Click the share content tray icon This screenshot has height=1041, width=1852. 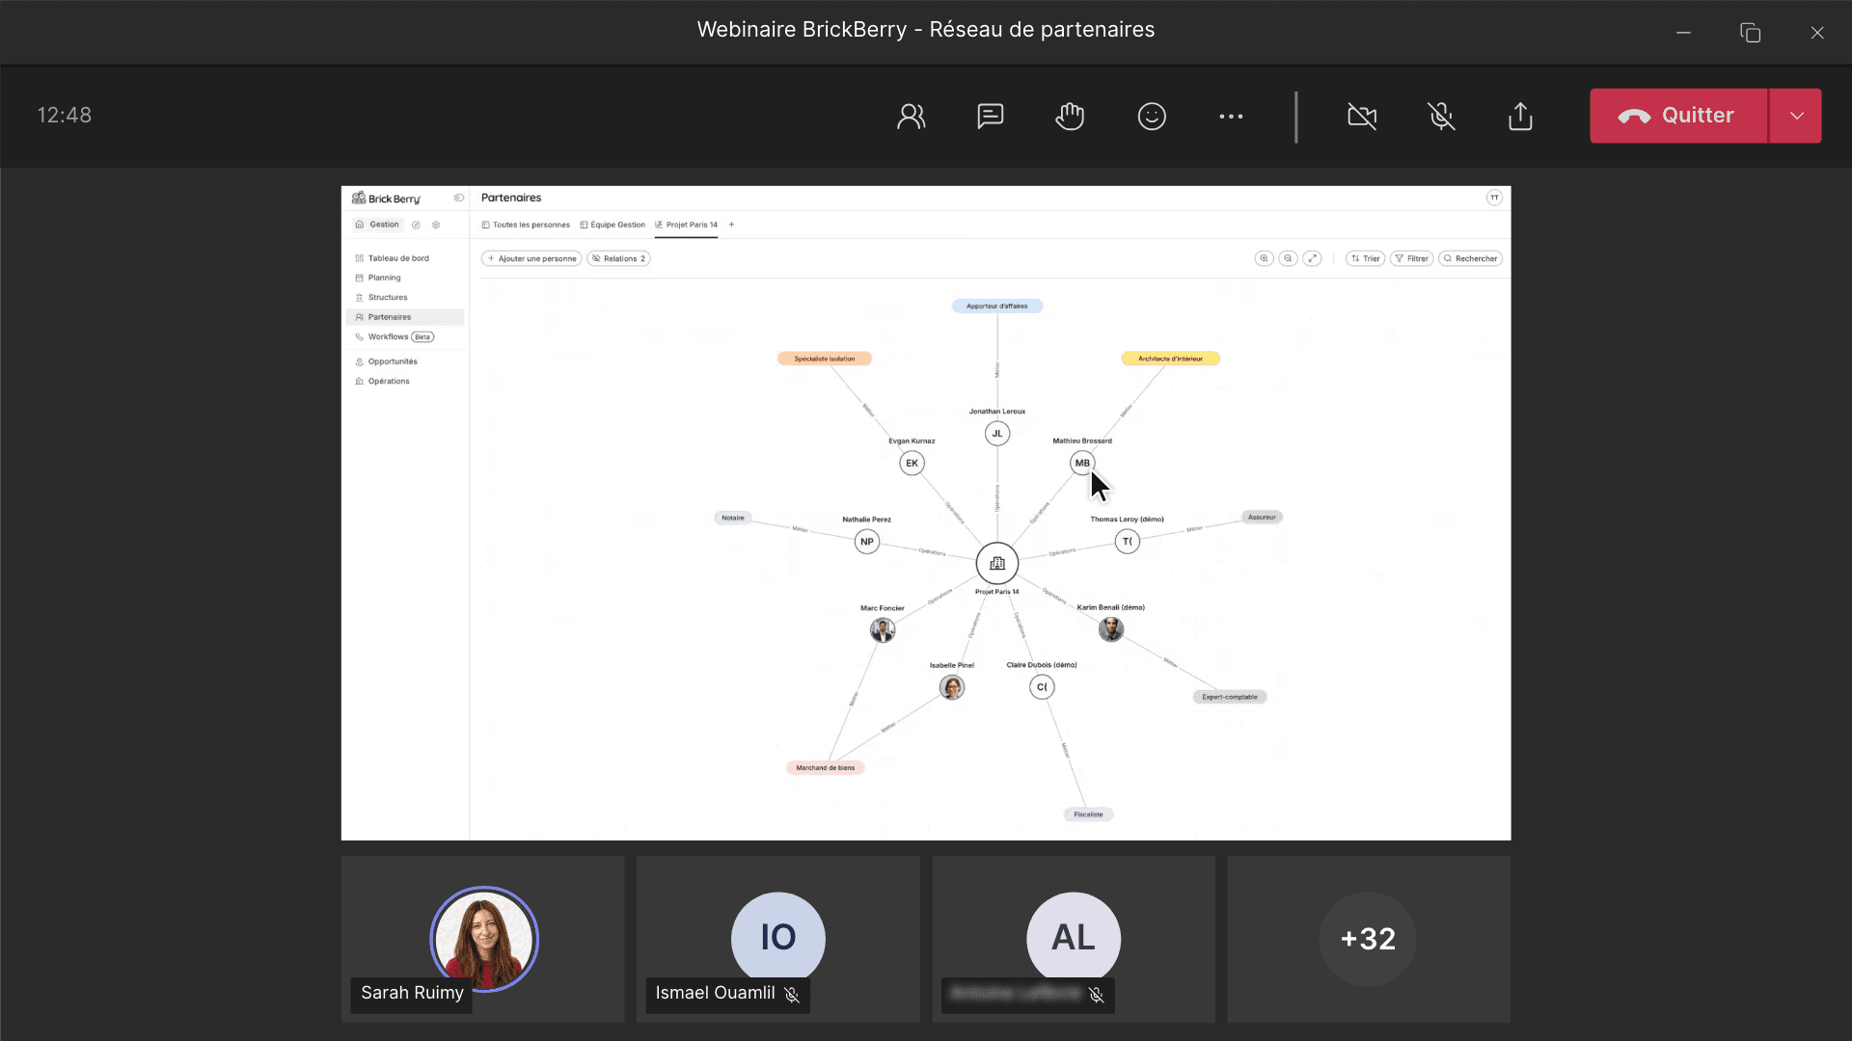(1520, 116)
